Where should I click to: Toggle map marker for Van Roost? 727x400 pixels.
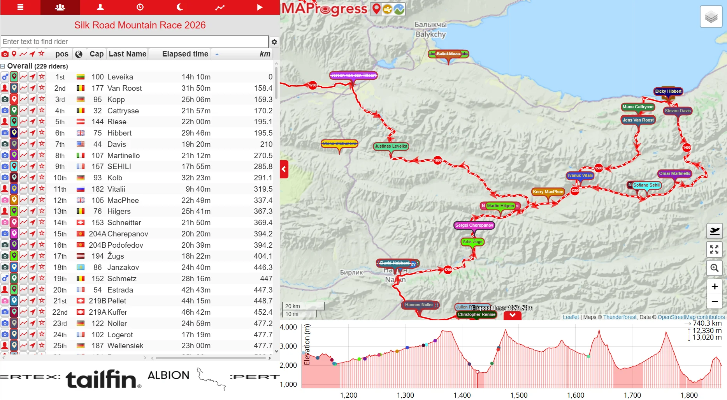[x=14, y=88]
